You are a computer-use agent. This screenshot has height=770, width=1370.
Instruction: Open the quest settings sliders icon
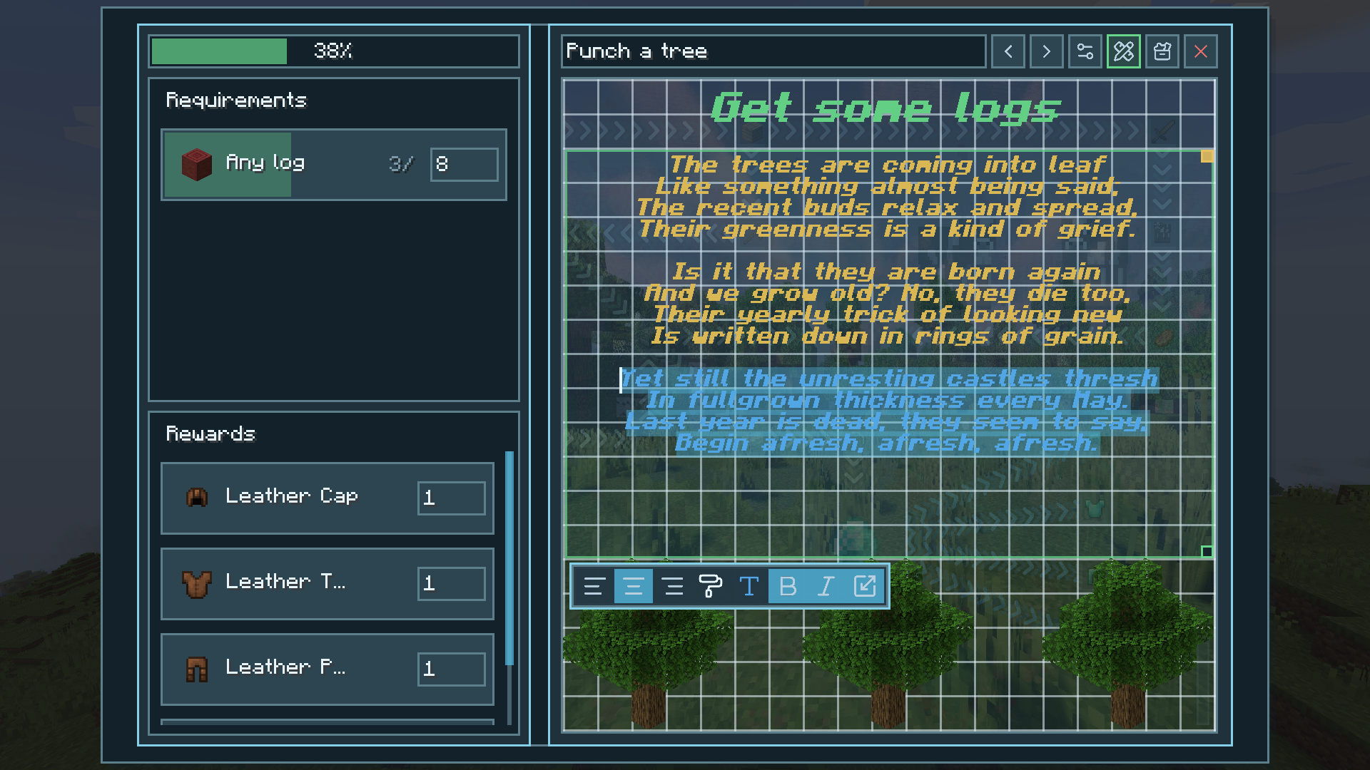(x=1085, y=51)
